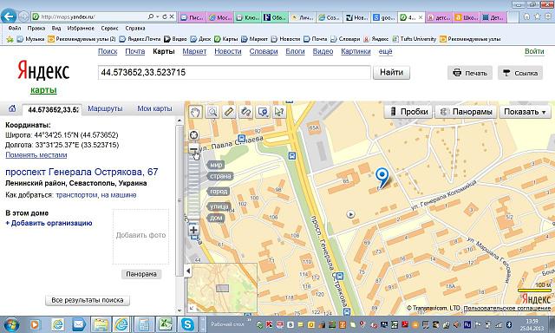Select the magnifier zoom tool

click(212, 112)
